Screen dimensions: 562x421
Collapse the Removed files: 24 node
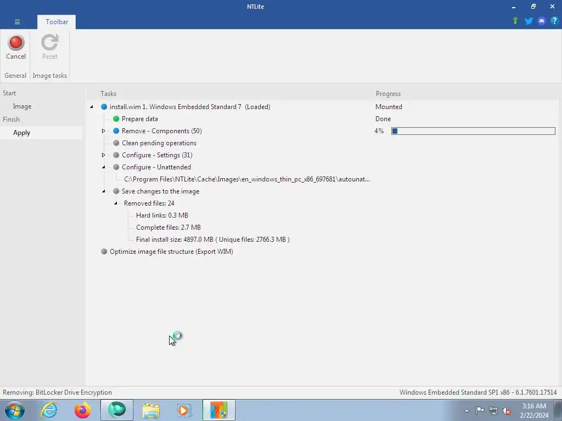point(115,203)
